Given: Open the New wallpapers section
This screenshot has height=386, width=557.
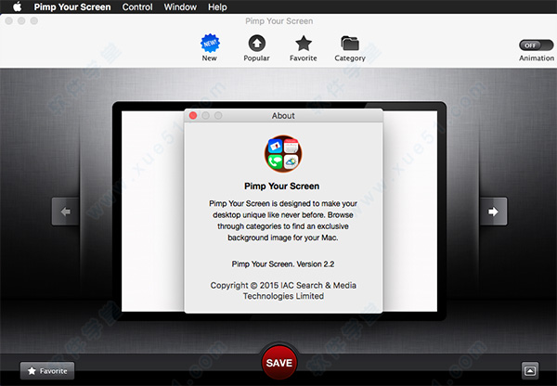Looking at the screenshot, I should click(210, 47).
